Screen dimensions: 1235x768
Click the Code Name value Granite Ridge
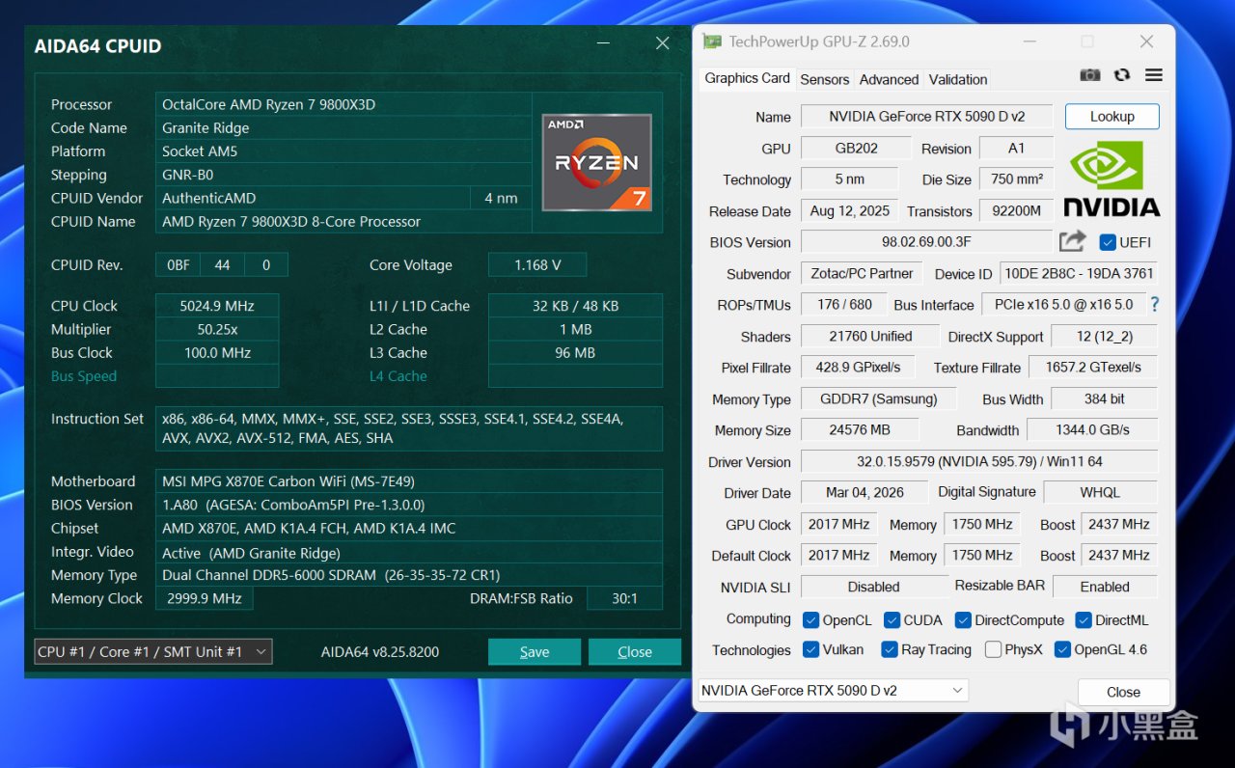coord(343,127)
